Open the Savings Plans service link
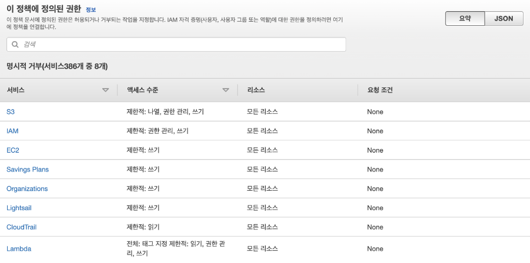This screenshot has width=530, height=263. coord(28,170)
